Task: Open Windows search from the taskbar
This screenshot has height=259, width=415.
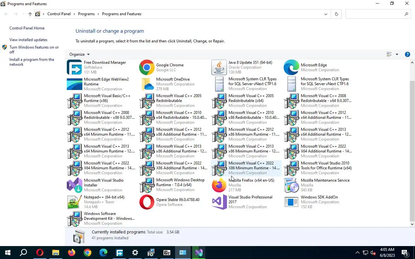Action: tap(23, 253)
